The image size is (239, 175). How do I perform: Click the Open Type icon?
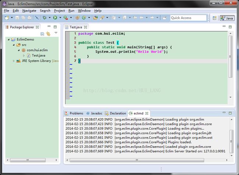click(96, 18)
